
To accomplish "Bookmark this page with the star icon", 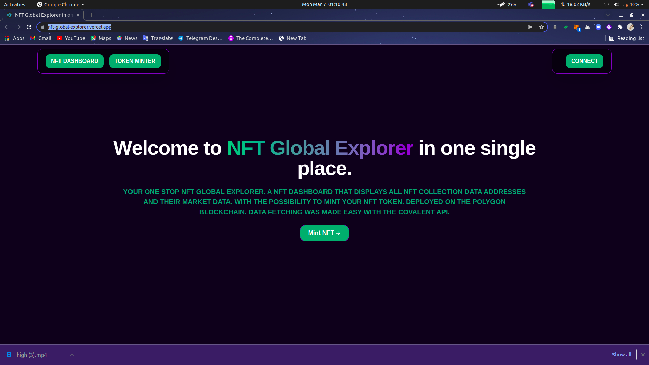I will click(x=542, y=27).
